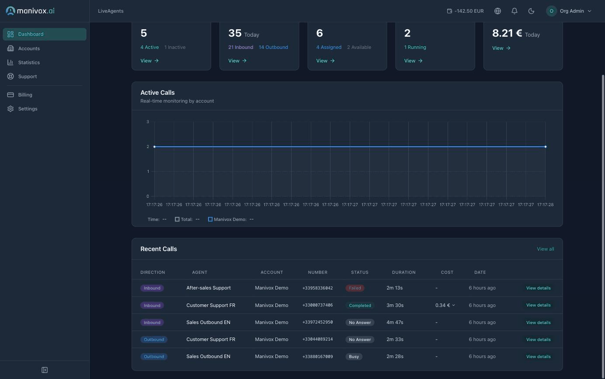Click the Billing card icon
This screenshot has width=605, height=379.
click(10, 95)
